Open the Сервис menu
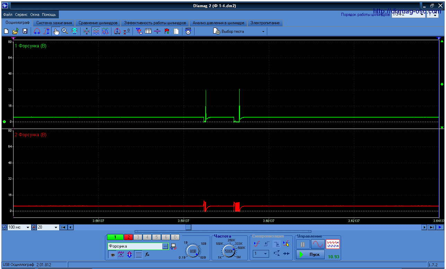The image size is (446, 269). [x=21, y=15]
